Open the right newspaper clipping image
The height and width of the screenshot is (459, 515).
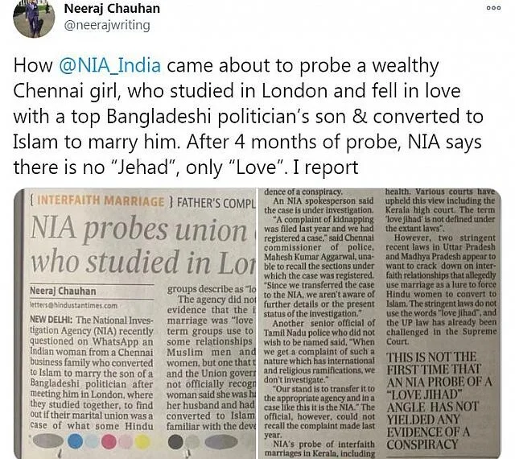[x=380, y=324]
